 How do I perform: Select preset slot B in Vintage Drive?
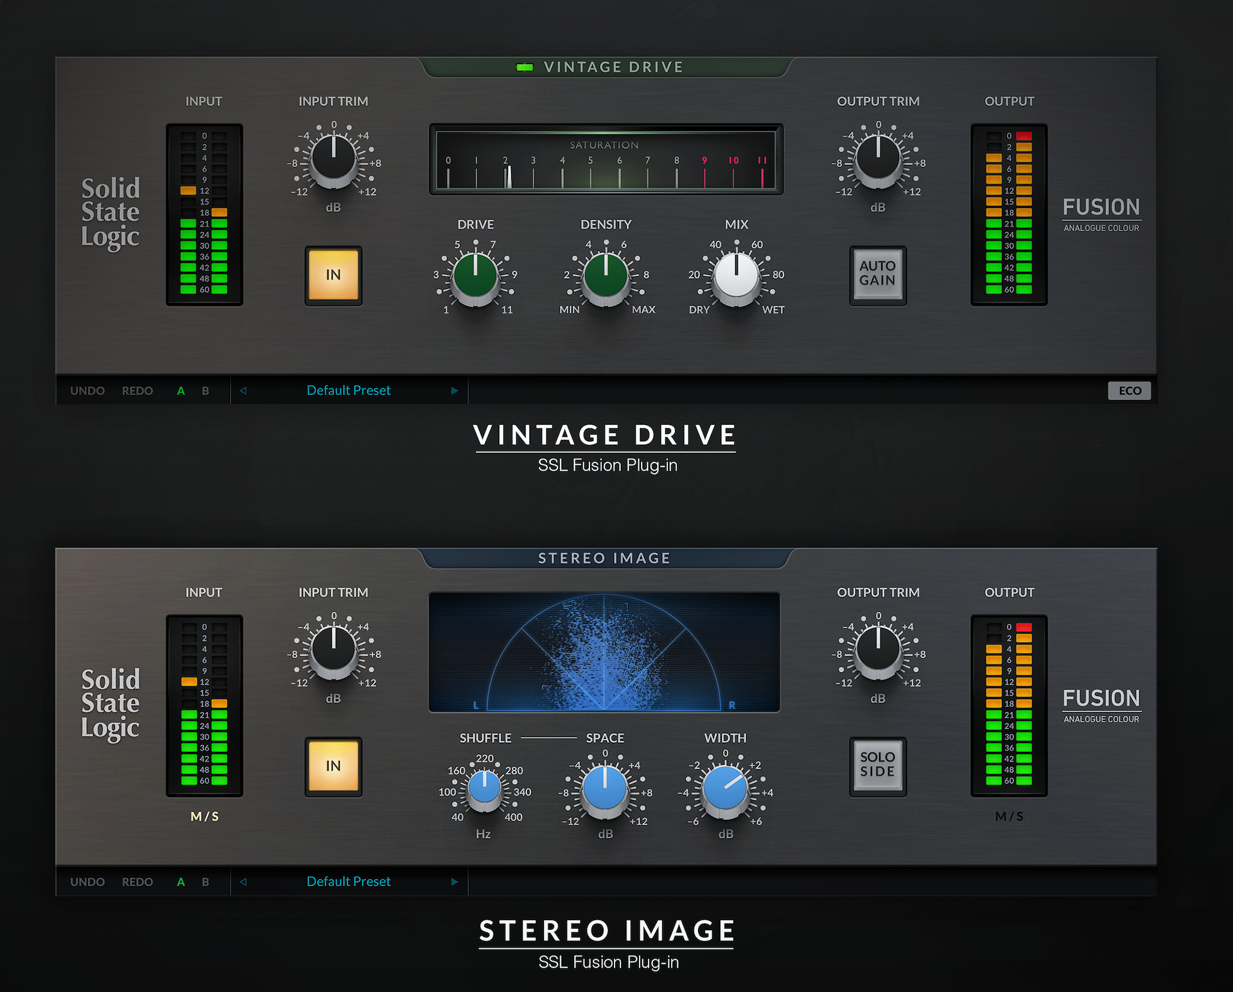(205, 390)
